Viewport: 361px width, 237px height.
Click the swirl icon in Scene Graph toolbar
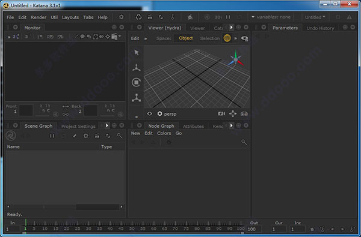pyautogui.click(x=11, y=136)
